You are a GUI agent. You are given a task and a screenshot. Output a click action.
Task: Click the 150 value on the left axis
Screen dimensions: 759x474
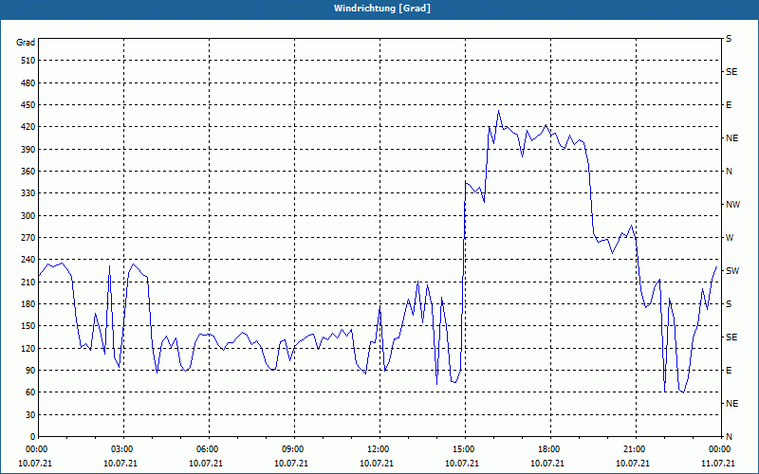click(28, 326)
